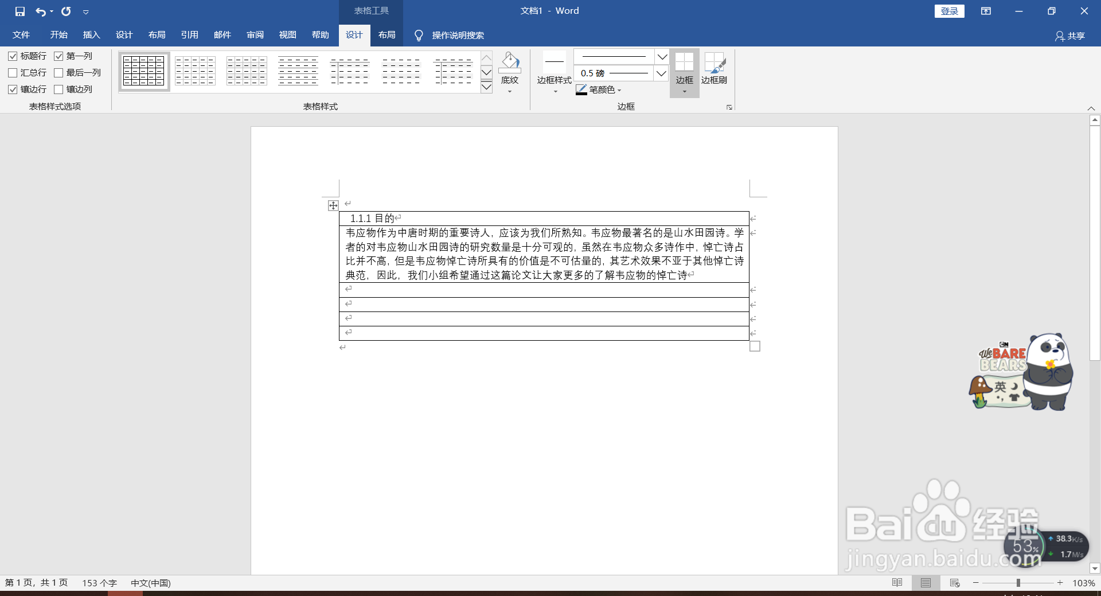This screenshot has height=596, width=1101.
Task: Click the lightbulb tell-me icon
Action: click(x=419, y=36)
